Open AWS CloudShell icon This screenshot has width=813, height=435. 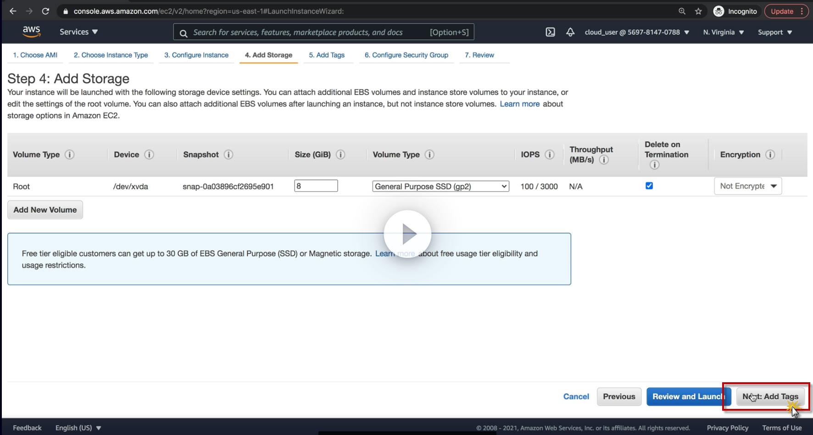(x=550, y=32)
